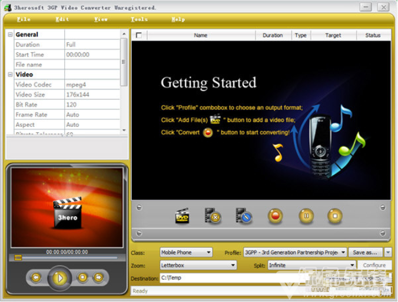The width and height of the screenshot is (398, 302).
Task: Collapse the General property group
Action: tap(10, 35)
